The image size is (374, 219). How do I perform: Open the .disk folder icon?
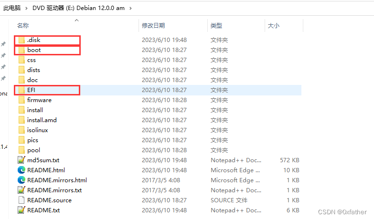coord(21,40)
